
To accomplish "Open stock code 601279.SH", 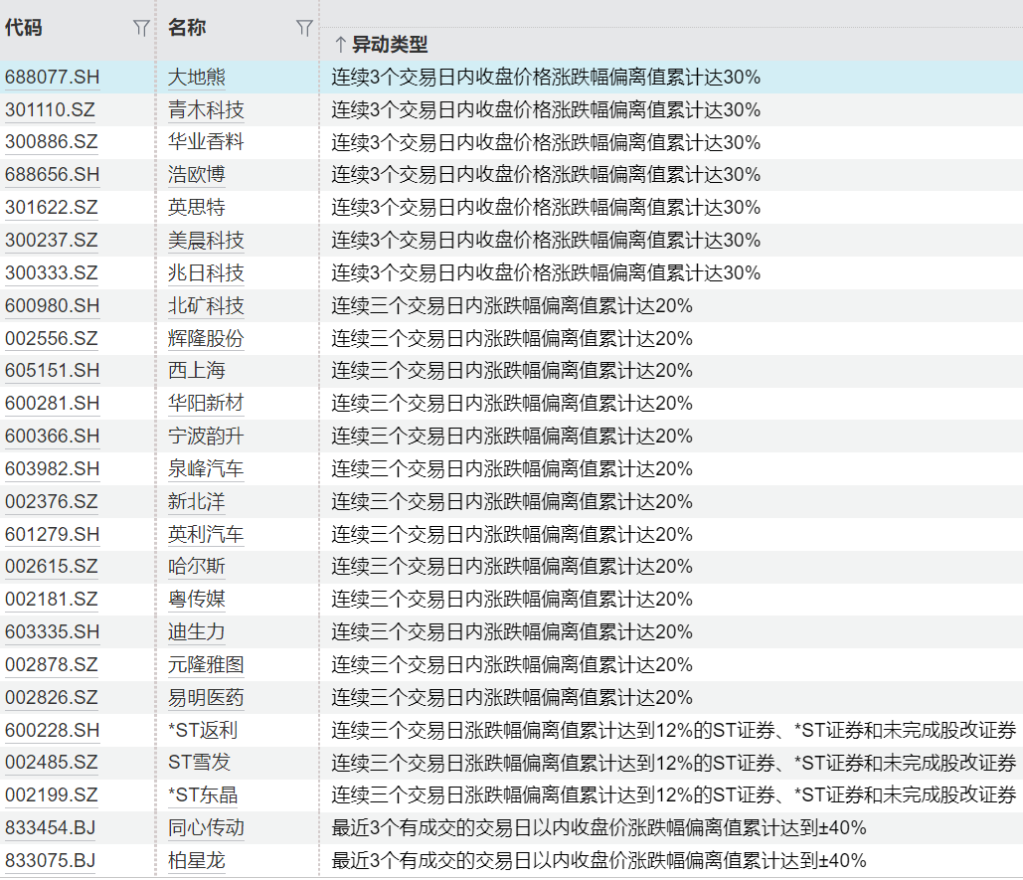I will 52,534.
